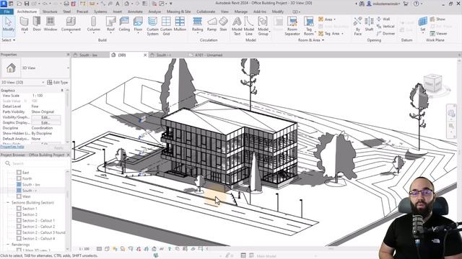Switch to the A101 - Unnamed sheet tab
This screenshot has width=462, height=259.
pos(209,55)
